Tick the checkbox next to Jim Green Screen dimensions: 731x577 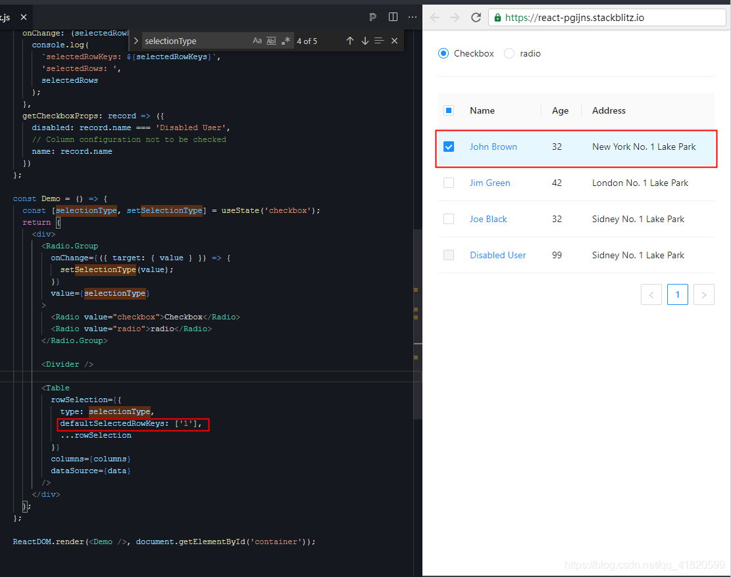click(x=449, y=183)
